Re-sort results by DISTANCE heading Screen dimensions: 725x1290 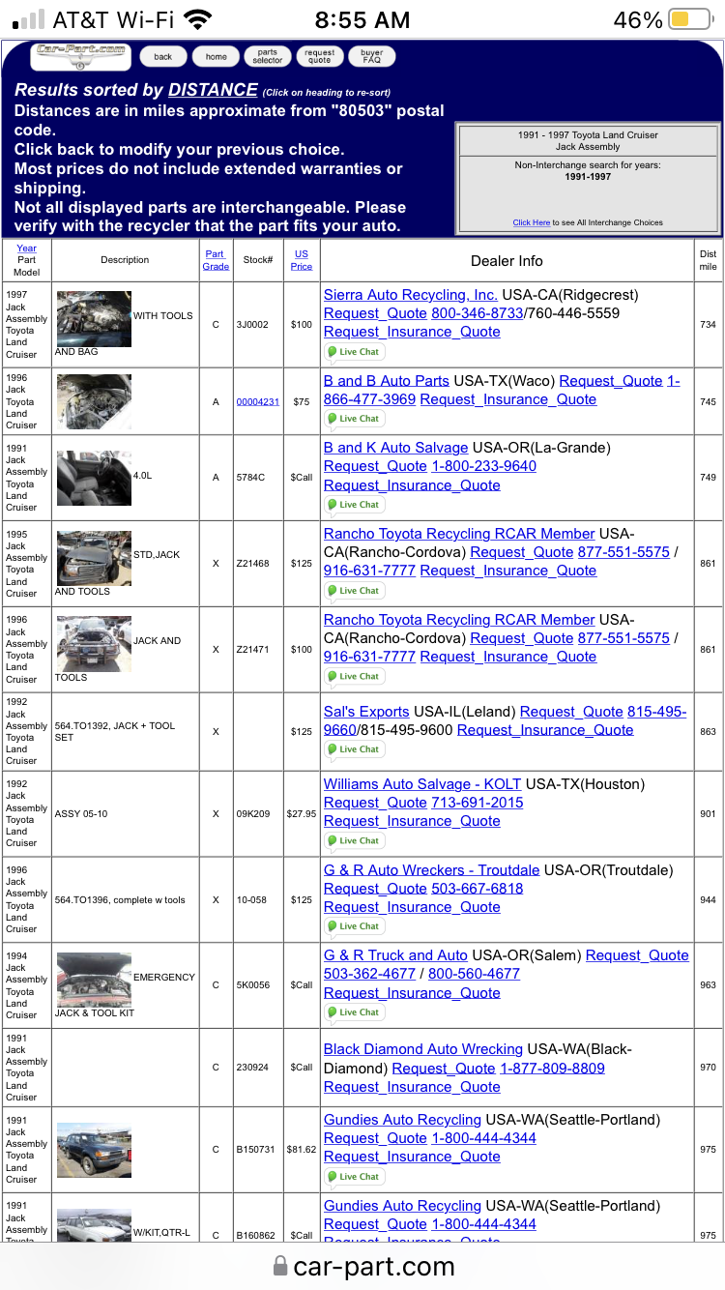213,90
